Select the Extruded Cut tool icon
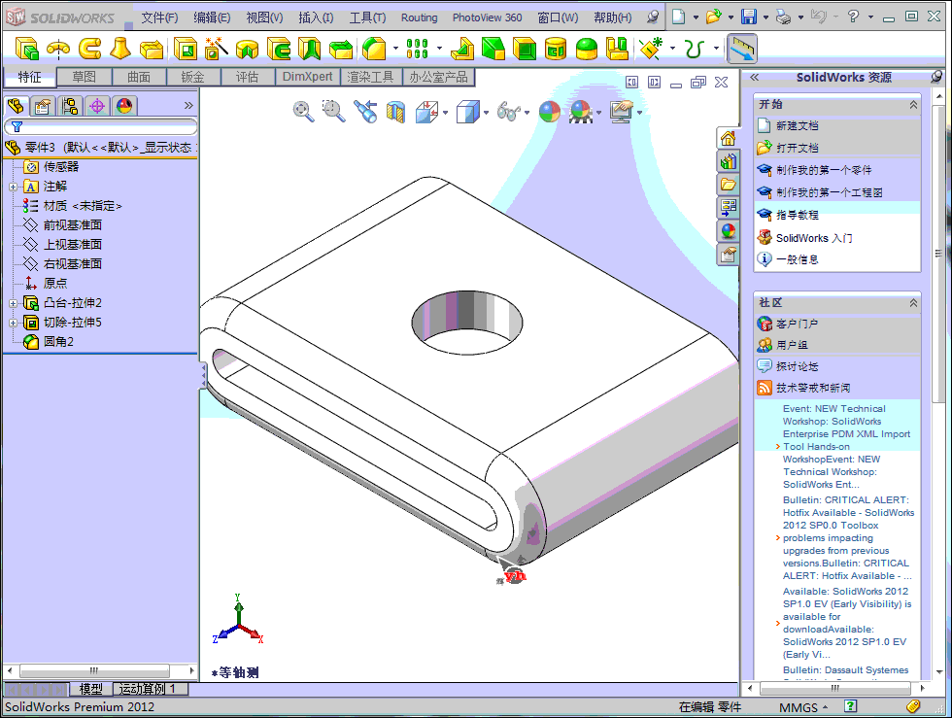The width and height of the screenshot is (952, 718). pos(186,49)
